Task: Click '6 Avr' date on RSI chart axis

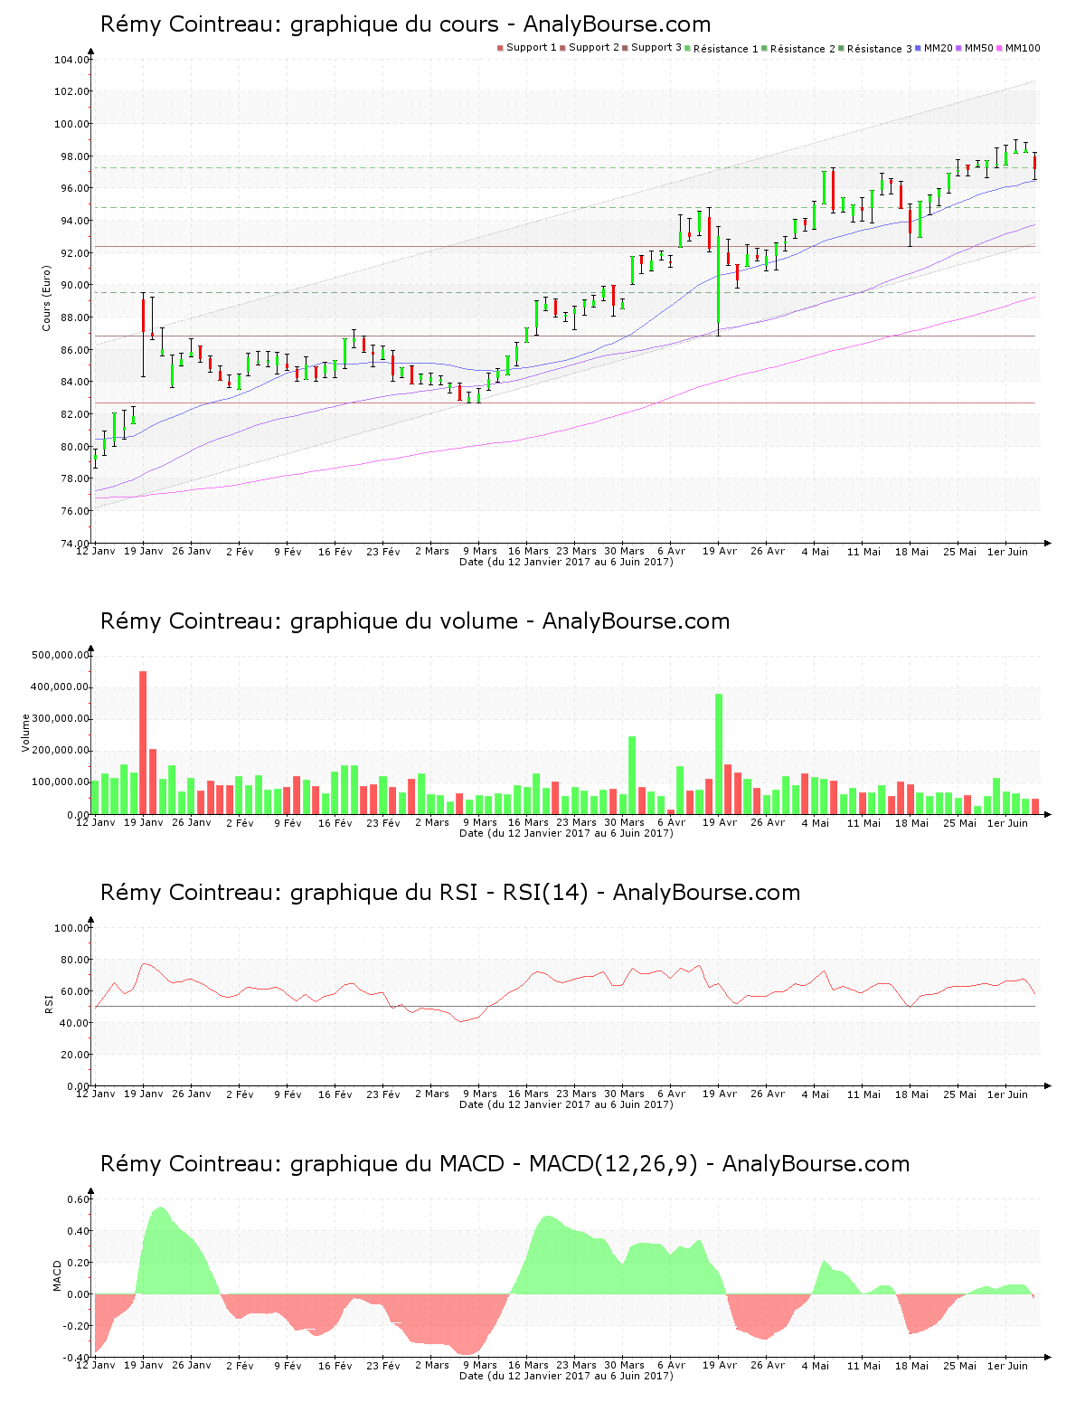Action: tap(672, 1094)
